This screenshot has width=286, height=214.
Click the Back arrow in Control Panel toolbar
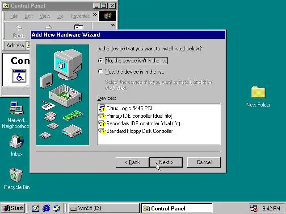[x=19, y=31]
